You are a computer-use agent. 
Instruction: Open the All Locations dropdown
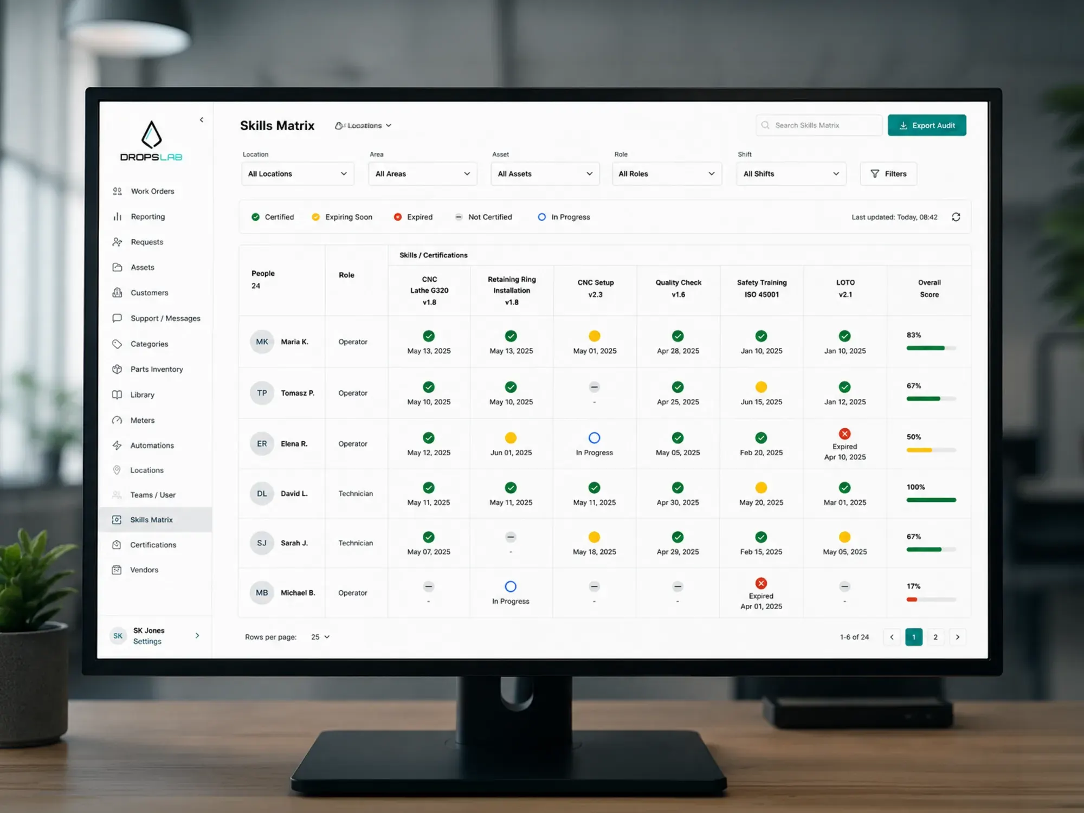[x=298, y=174]
